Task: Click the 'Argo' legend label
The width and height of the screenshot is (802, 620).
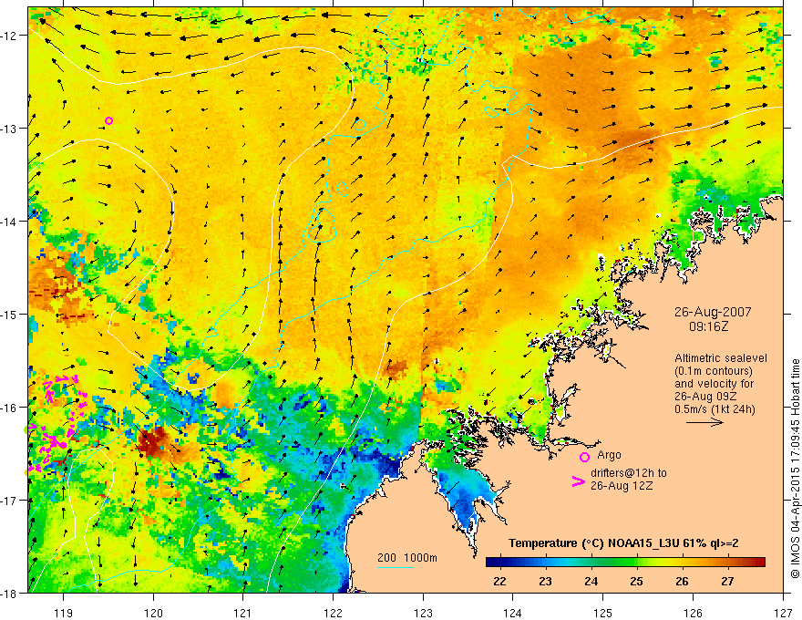Action: click(x=609, y=455)
